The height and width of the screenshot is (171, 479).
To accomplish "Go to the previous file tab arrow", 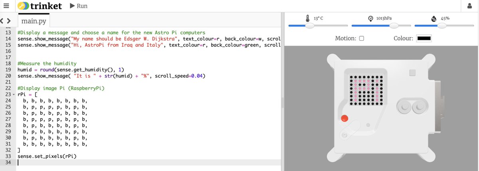I will (x=2, y=20).
